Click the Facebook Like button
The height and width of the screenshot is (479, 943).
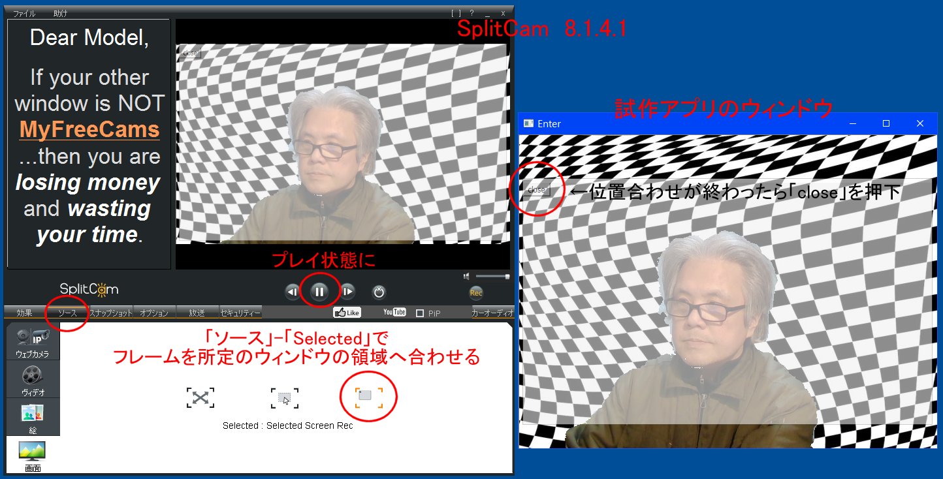click(347, 313)
